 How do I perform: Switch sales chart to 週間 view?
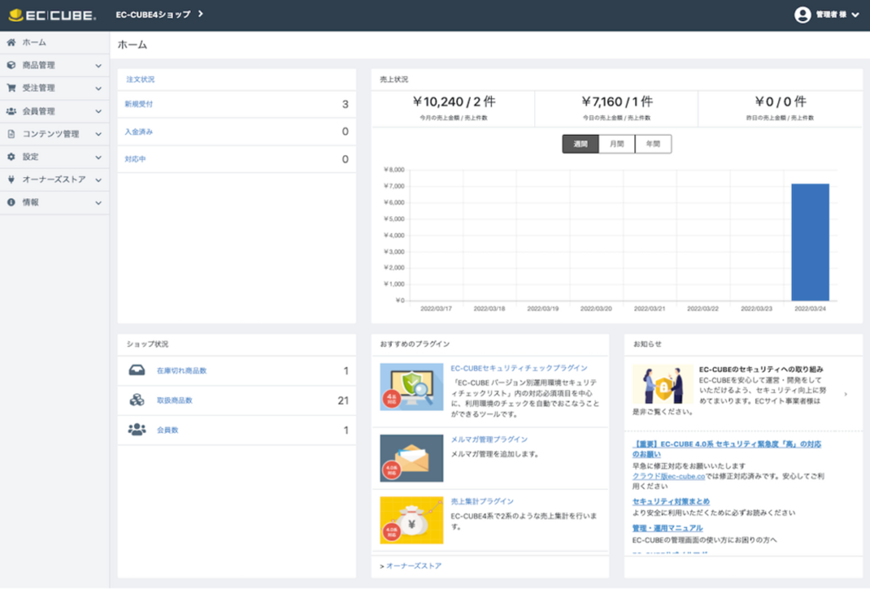click(x=580, y=144)
